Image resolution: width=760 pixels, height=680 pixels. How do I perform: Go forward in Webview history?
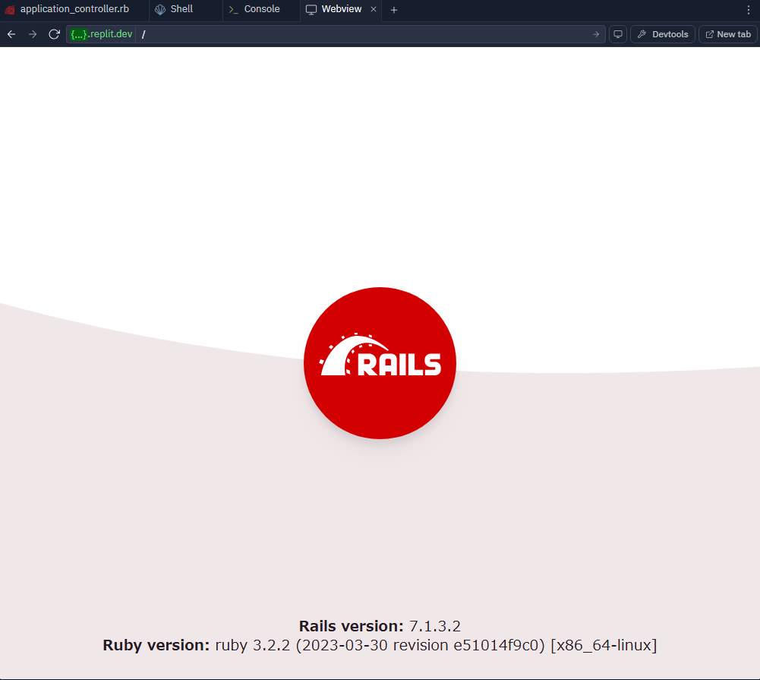[33, 34]
